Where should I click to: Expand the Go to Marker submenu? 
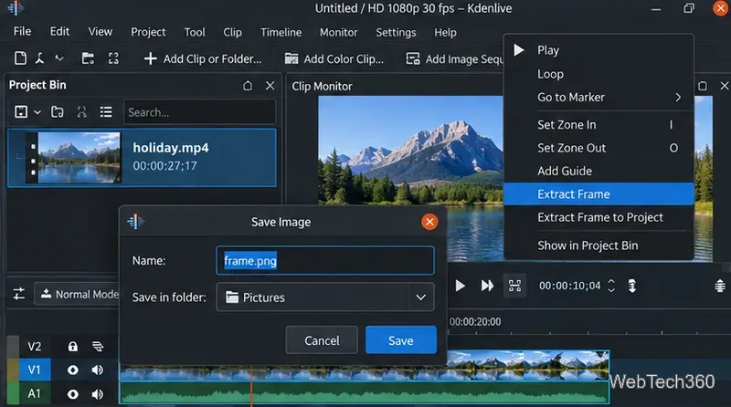click(x=599, y=98)
